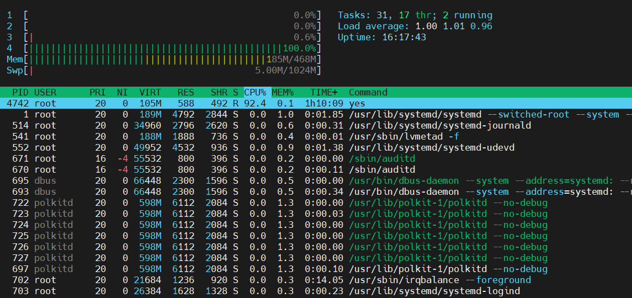Click the 188M VIRT value of lvmetad
This screenshot has height=298, width=632.
tap(150, 136)
